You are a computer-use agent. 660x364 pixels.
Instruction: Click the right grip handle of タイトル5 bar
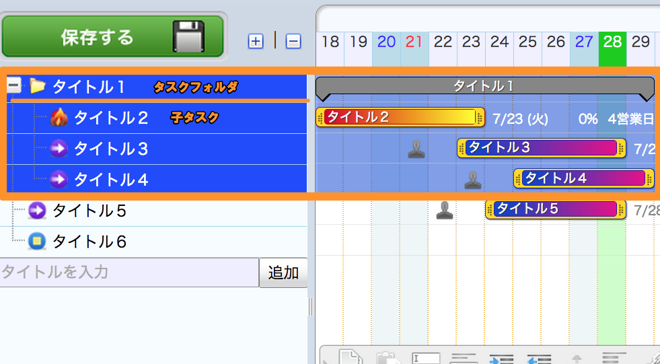pyautogui.click(x=622, y=209)
